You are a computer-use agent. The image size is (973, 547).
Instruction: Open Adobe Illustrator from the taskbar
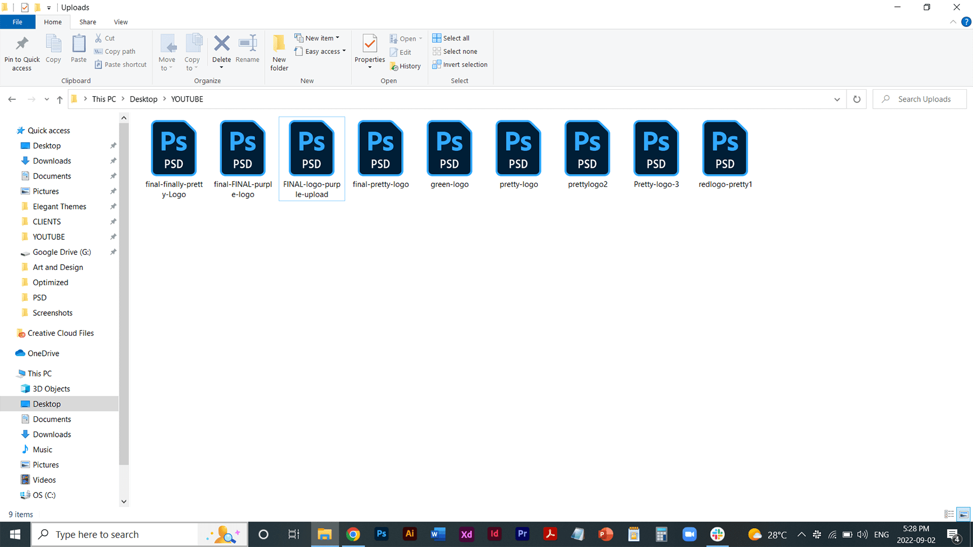click(410, 534)
